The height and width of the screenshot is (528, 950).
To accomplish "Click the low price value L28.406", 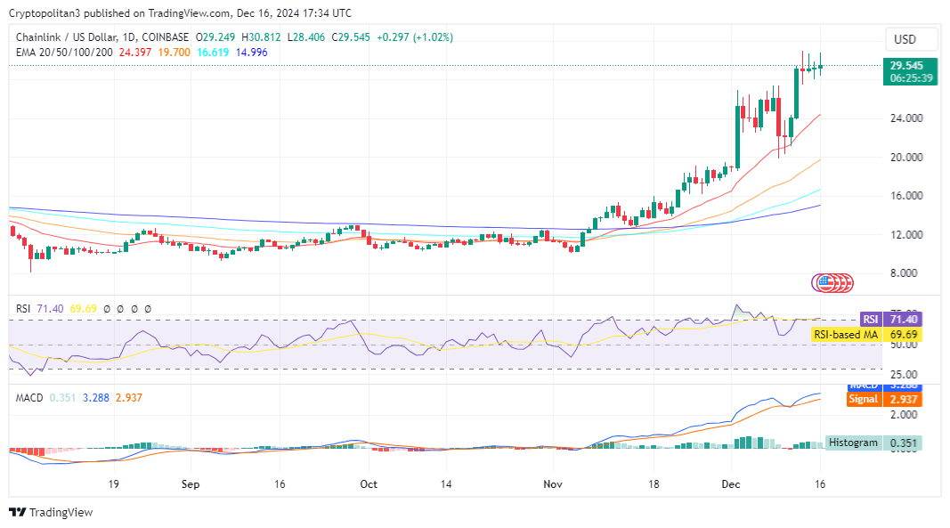I will coord(306,37).
